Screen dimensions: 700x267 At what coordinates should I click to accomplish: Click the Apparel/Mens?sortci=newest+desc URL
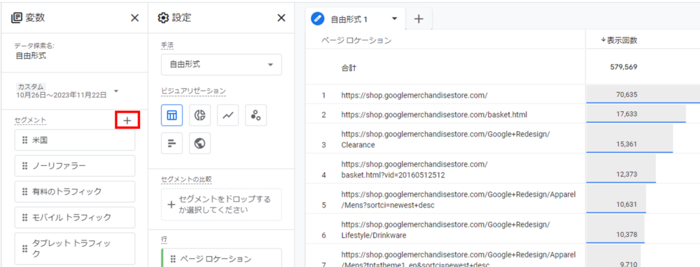[x=459, y=199]
